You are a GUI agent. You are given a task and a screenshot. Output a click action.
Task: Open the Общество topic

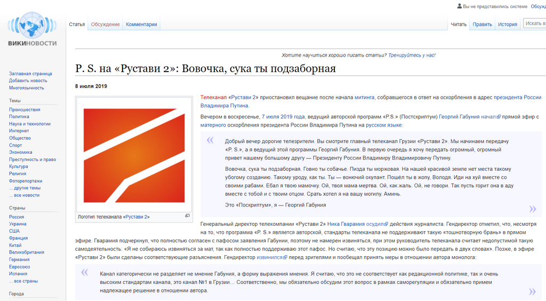[x=20, y=138]
